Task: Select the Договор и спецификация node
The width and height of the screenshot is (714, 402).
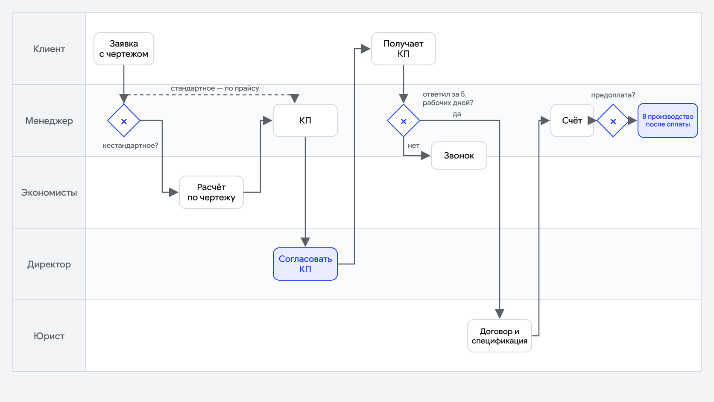Action: point(500,336)
